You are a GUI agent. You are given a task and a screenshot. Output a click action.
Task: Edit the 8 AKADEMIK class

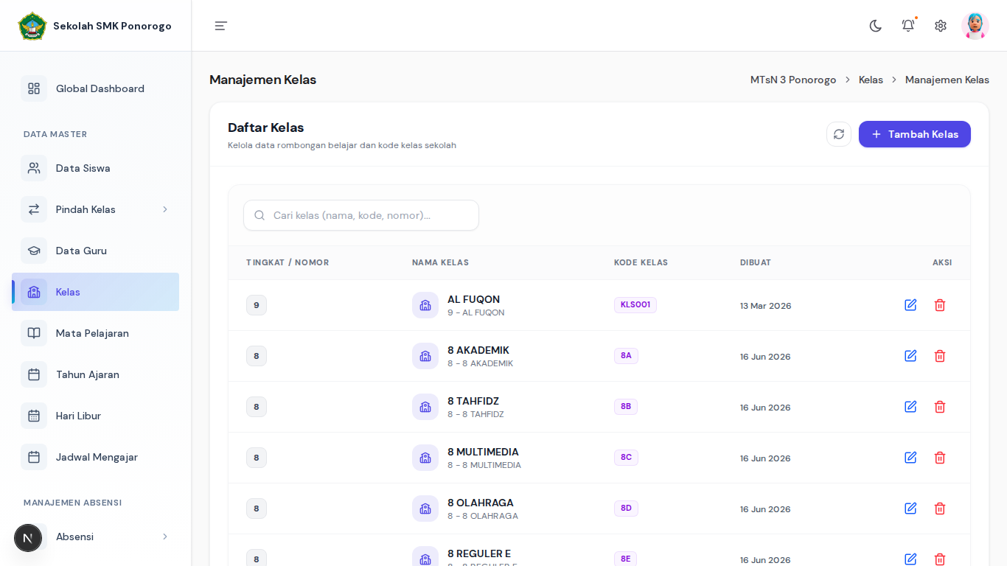tap(910, 356)
